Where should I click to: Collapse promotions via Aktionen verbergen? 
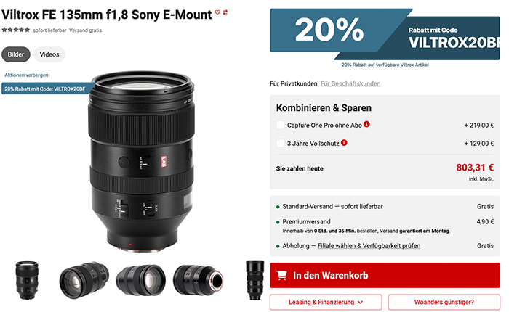pyautogui.click(x=26, y=75)
